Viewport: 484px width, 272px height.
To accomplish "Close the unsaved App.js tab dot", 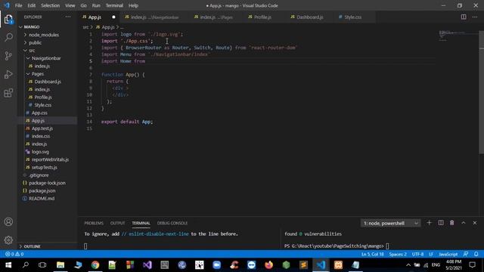I will click(113, 17).
